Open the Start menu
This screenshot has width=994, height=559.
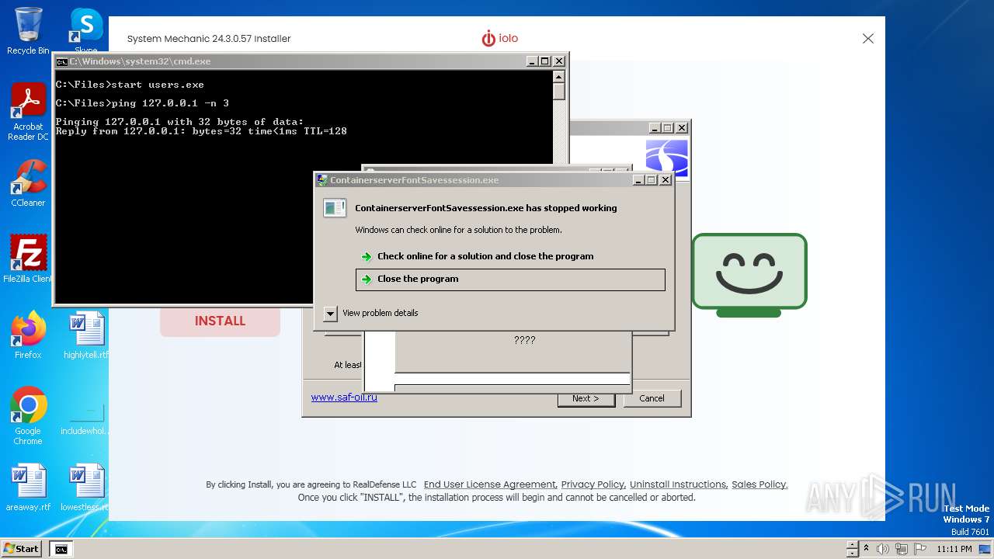point(21,549)
